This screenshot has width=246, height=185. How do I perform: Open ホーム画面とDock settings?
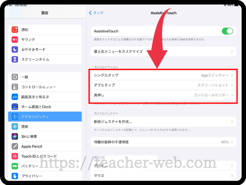[45, 107]
